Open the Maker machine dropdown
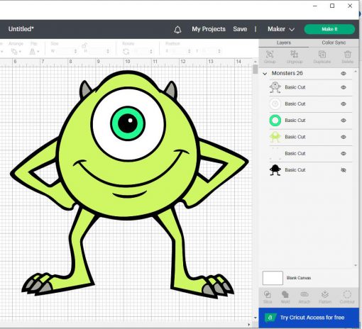 [x=281, y=29]
